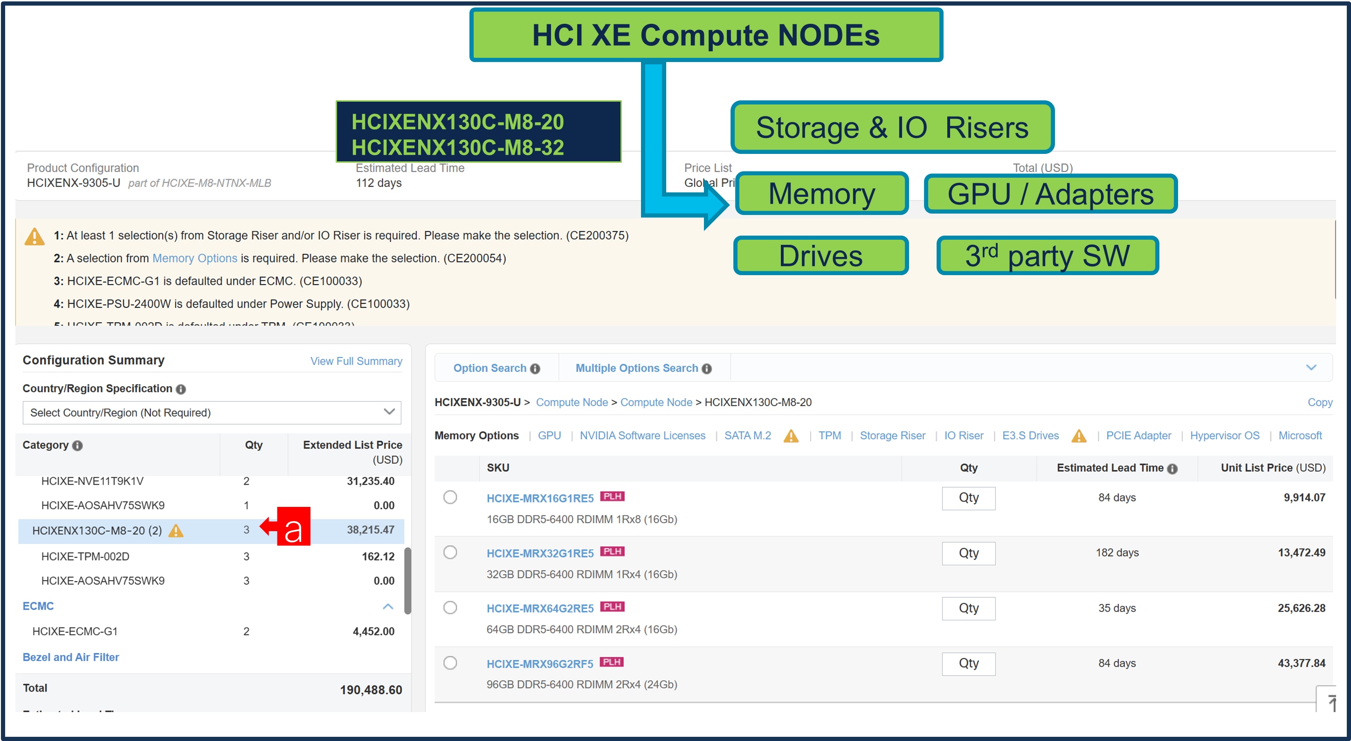Switch to the Microsoft tab
1351x741 pixels.
(x=1300, y=436)
